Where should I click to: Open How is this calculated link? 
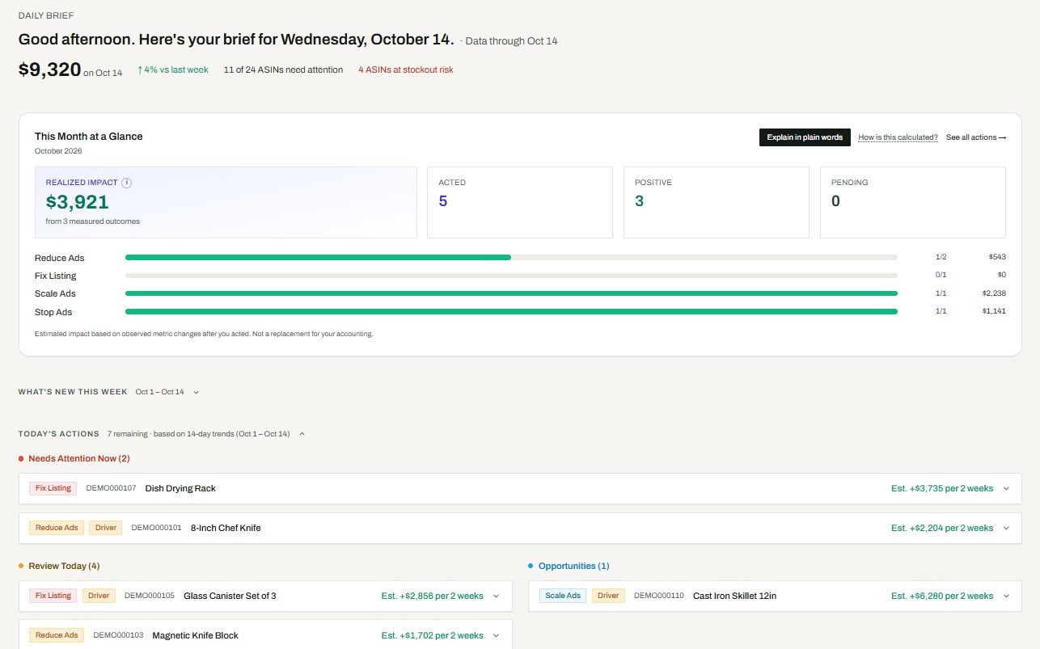tap(898, 137)
